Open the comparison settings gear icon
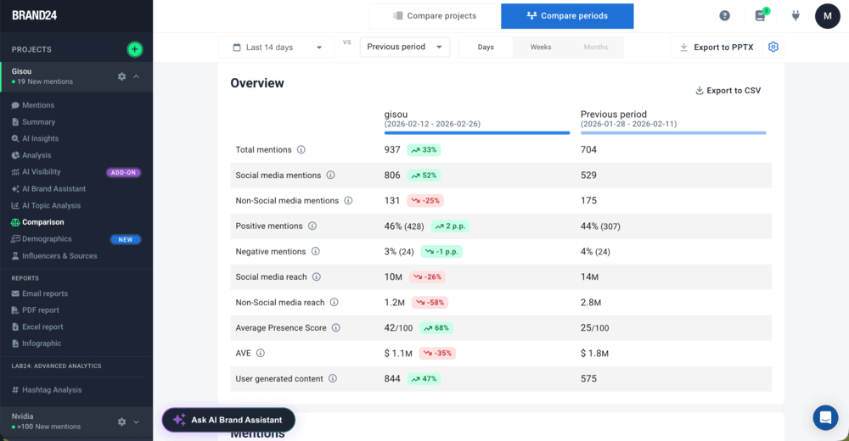Image resolution: width=849 pixels, height=441 pixels. point(773,47)
